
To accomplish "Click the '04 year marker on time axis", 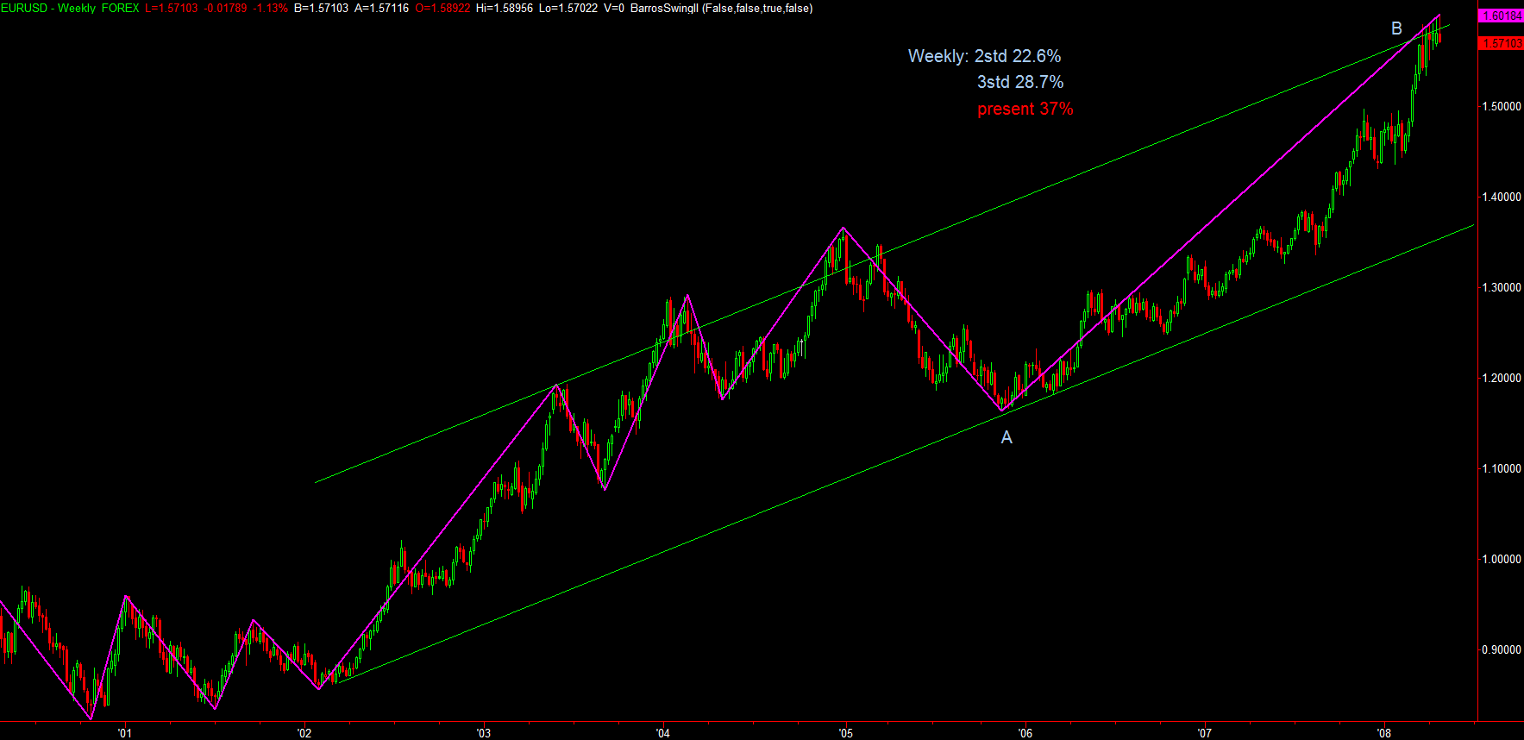I will [x=663, y=734].
